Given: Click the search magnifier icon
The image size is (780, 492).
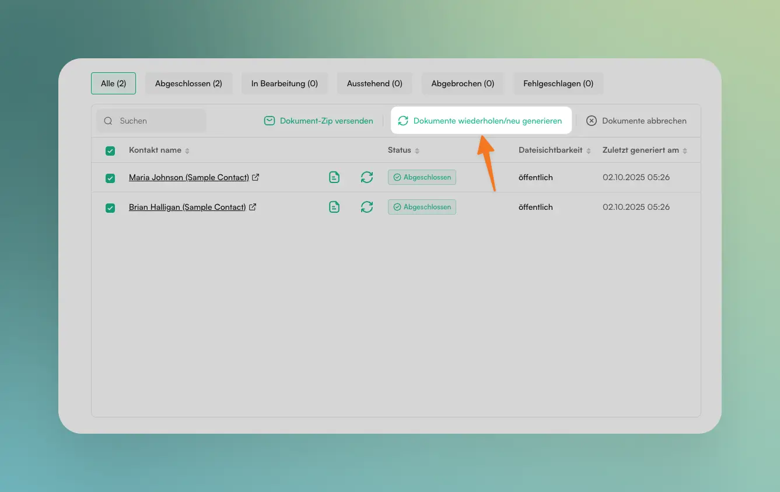Looking at the screenshot, I should [x=108, y=121].
